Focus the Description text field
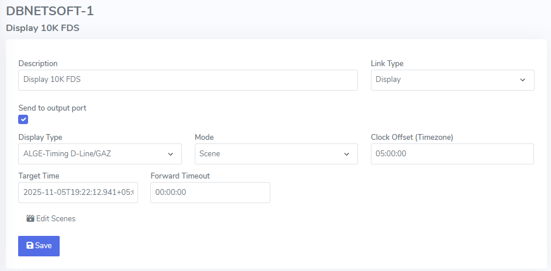Viewport: 551px width, 271px height. (x=188, y=80)
